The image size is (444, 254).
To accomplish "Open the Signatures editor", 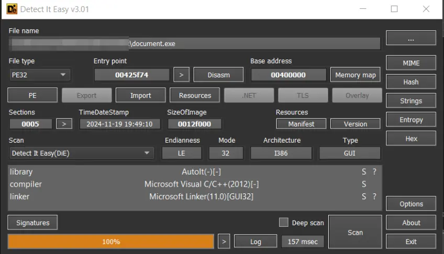I will [x=32, y=223].
